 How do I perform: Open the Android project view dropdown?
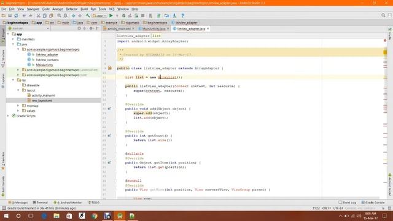click(x=29, y=28)
